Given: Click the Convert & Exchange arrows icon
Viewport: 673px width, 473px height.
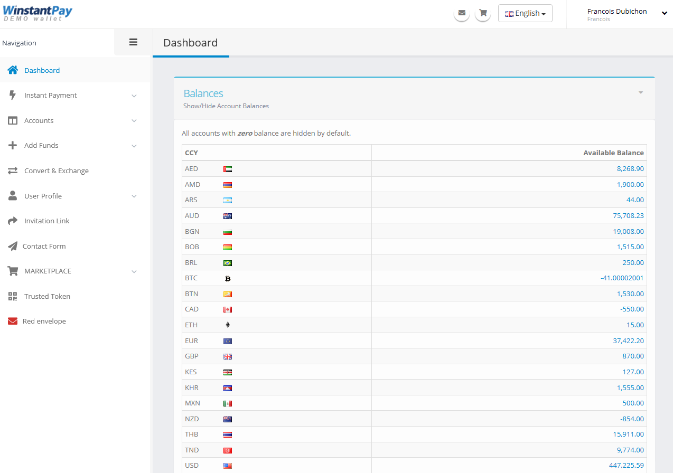Looking at the screenshot, I should 13,171.
